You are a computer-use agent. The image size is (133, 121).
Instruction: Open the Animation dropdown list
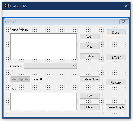(x=50, y=66)
